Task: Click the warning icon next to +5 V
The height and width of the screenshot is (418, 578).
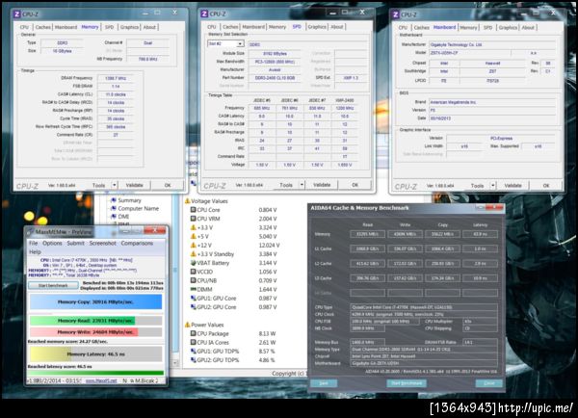Action: point(193,236)
